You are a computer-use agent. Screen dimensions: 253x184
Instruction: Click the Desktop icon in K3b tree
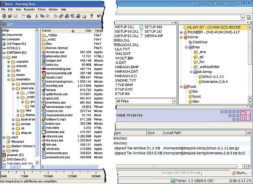point(191,42)
